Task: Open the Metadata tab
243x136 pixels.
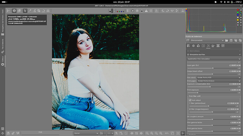Action: (x=223, y=46)
